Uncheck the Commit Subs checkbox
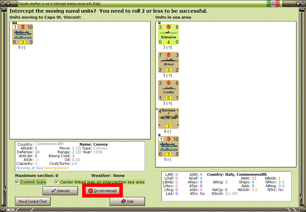The width and height of the screenshot is (306, 212). coord(17,182)
